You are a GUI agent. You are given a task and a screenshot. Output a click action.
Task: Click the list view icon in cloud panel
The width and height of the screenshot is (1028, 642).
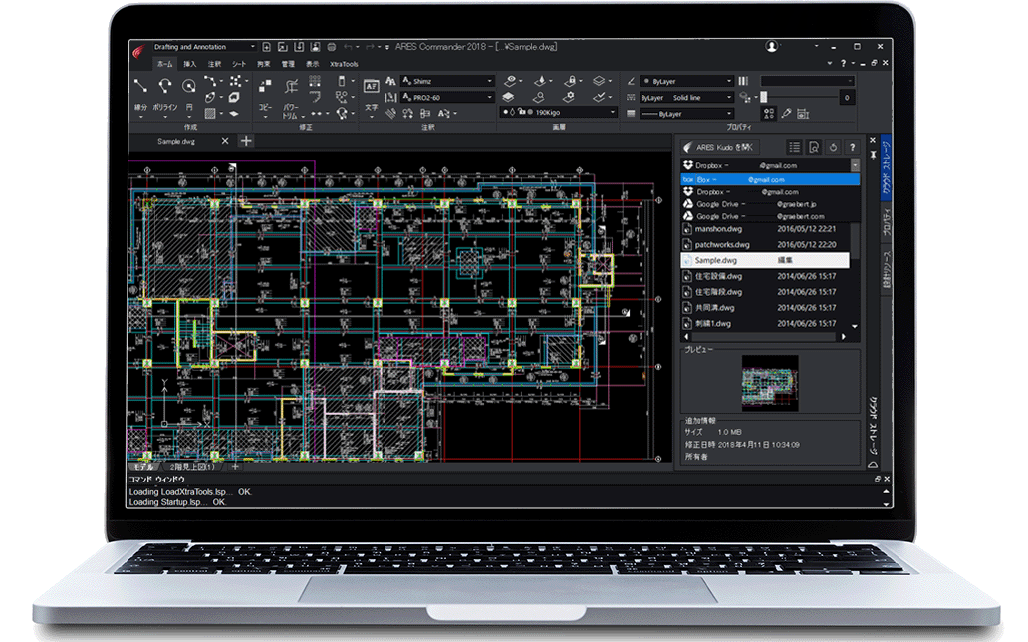(x=795, y=147)
